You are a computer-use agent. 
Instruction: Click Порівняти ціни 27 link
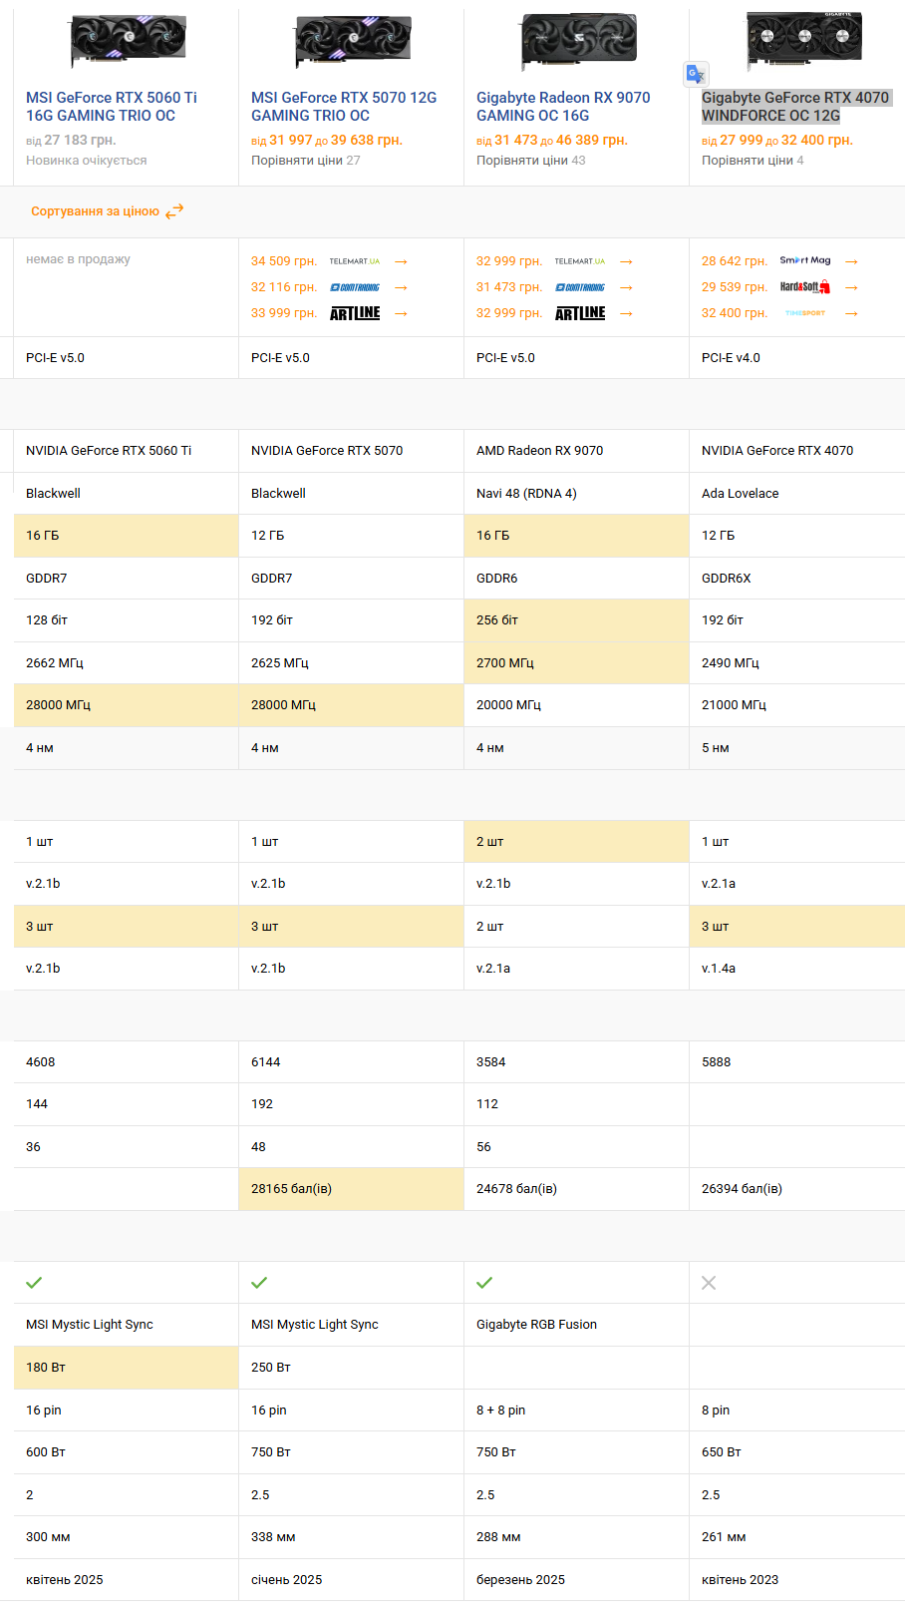coord(306,161)
